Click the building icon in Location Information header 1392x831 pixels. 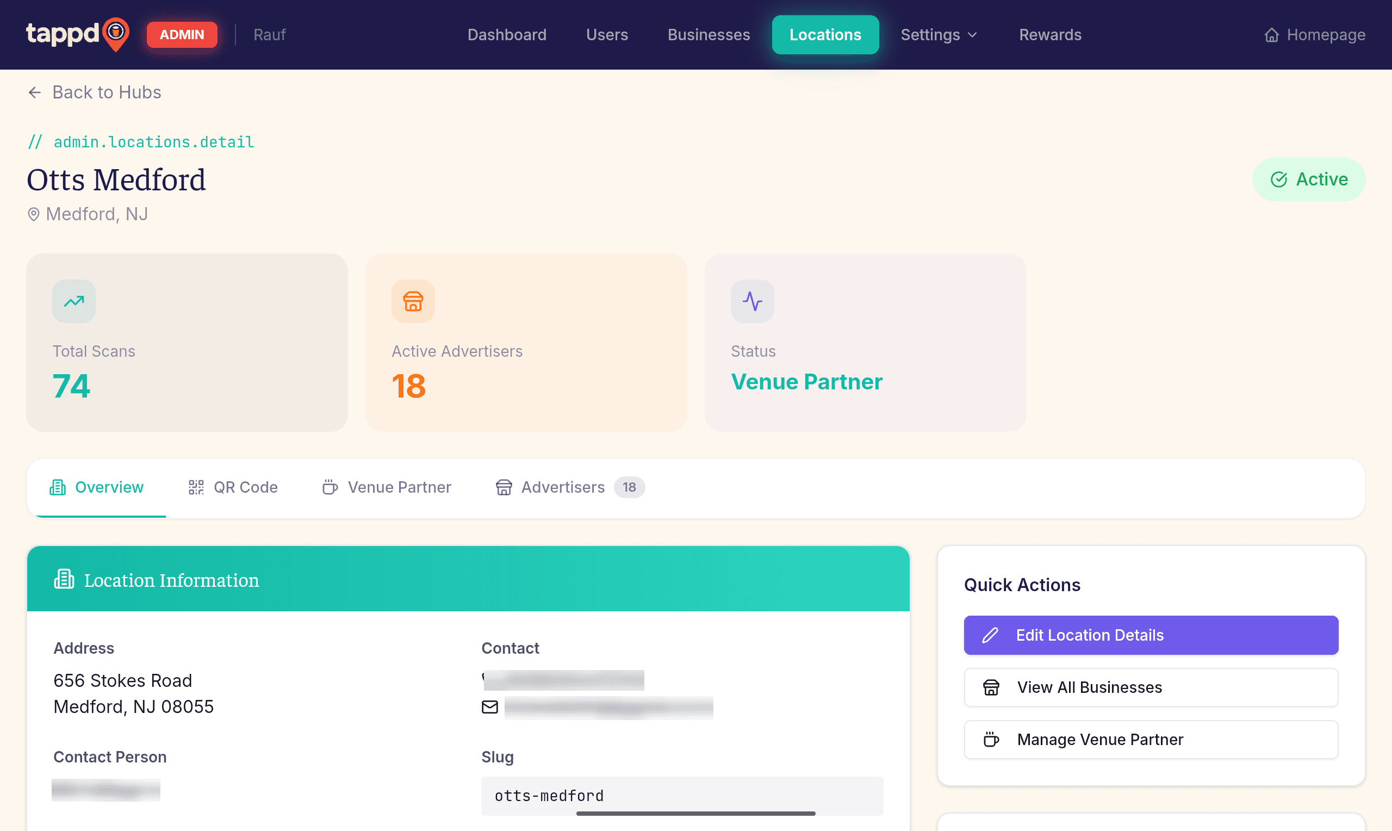64,580
